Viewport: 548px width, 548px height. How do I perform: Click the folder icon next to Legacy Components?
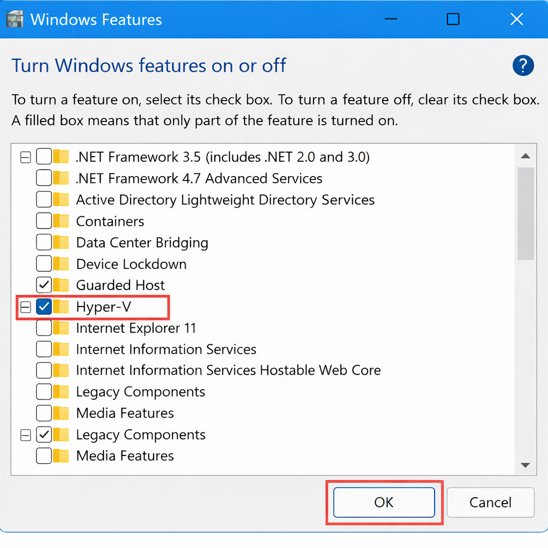pos(60,392)
